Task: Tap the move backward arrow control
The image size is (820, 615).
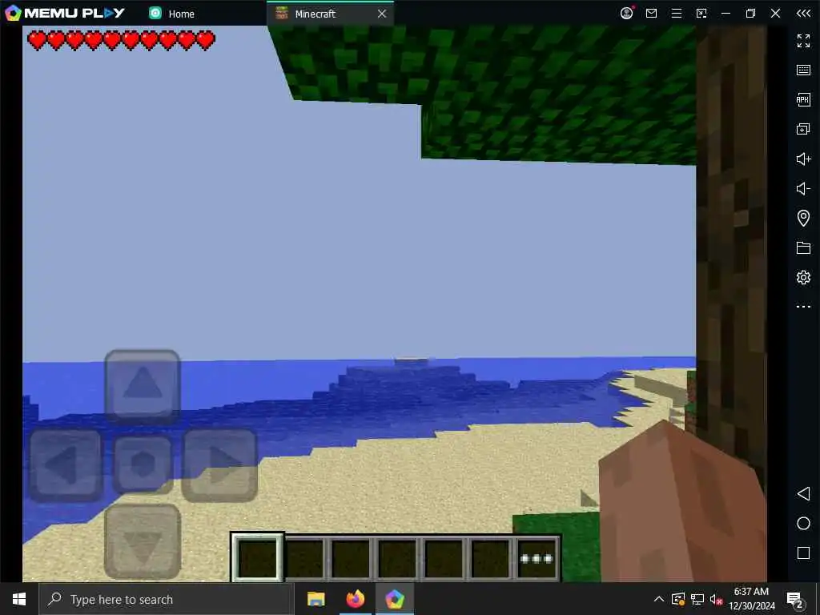Action: 143,542
